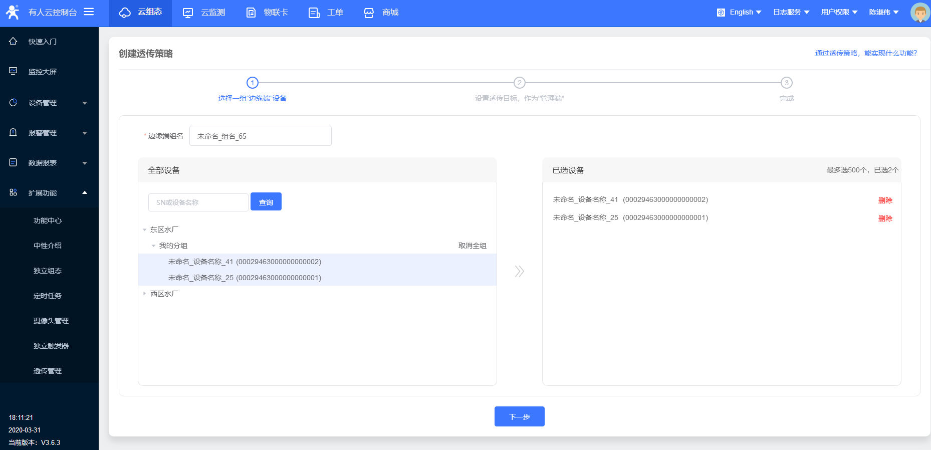This screenshot has width=931, height=450.
Task: Toggle the hamburger sidebar menu icon
Action: pos(89,12)
